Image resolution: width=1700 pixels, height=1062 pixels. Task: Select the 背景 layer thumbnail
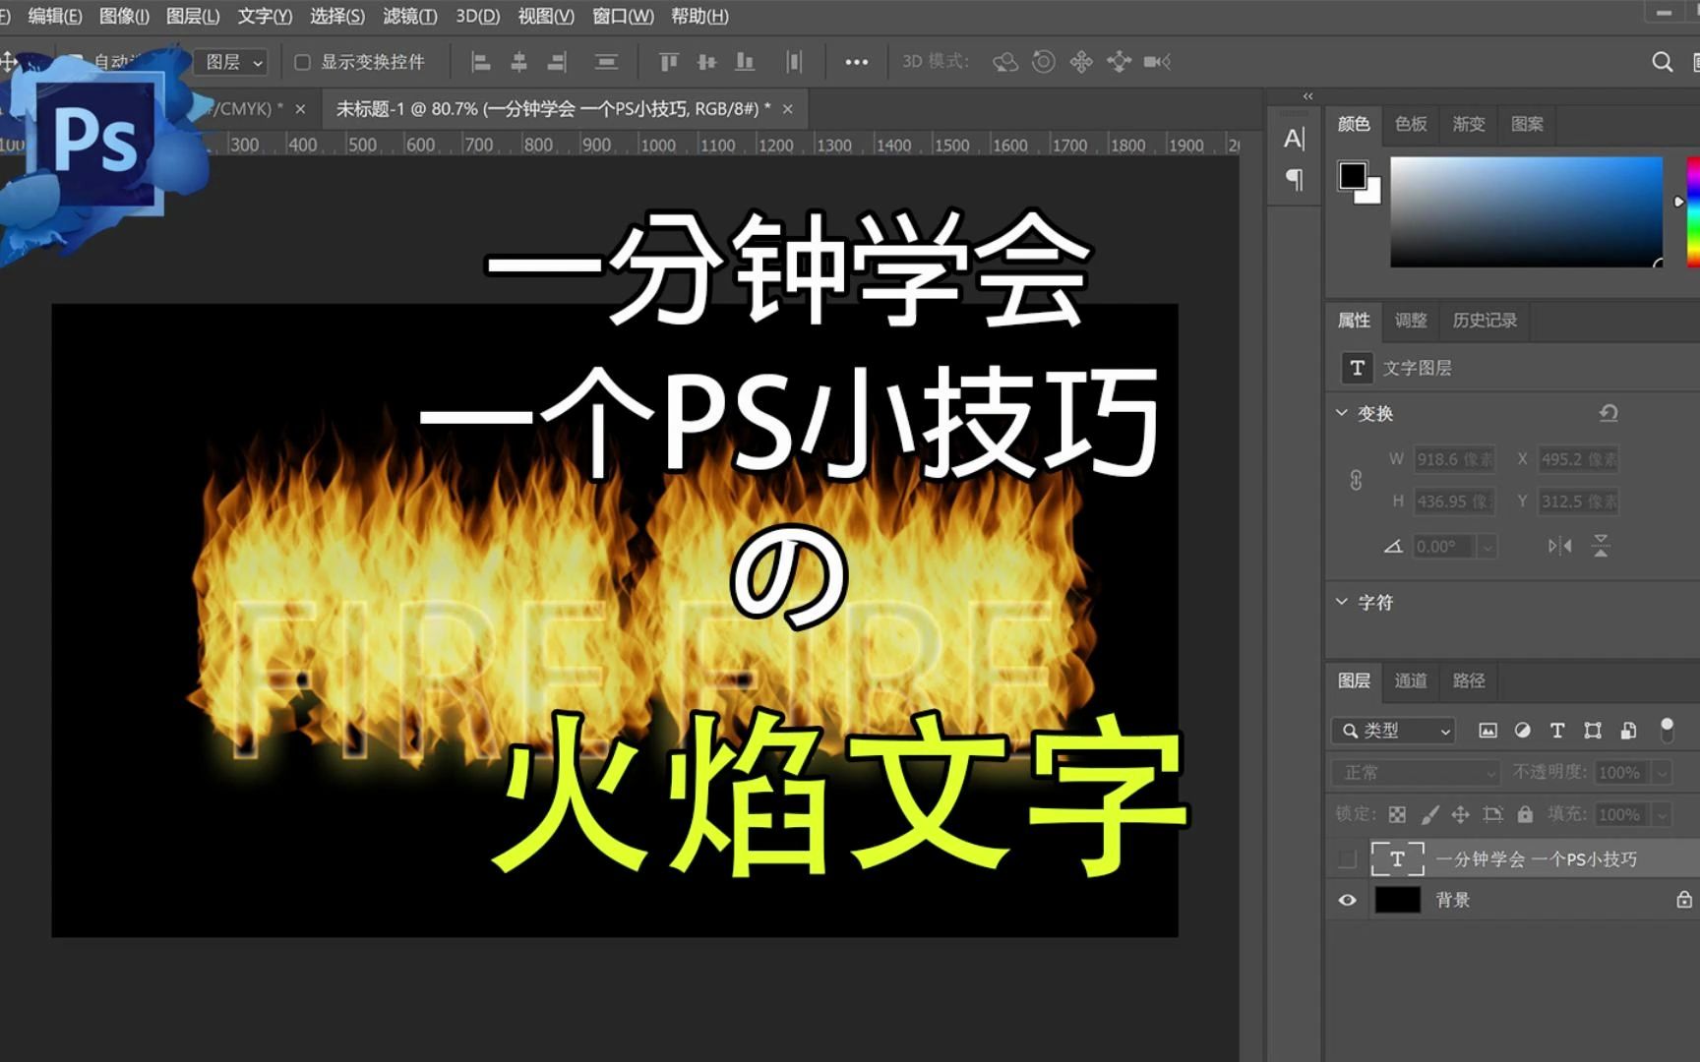point(1398,900)
